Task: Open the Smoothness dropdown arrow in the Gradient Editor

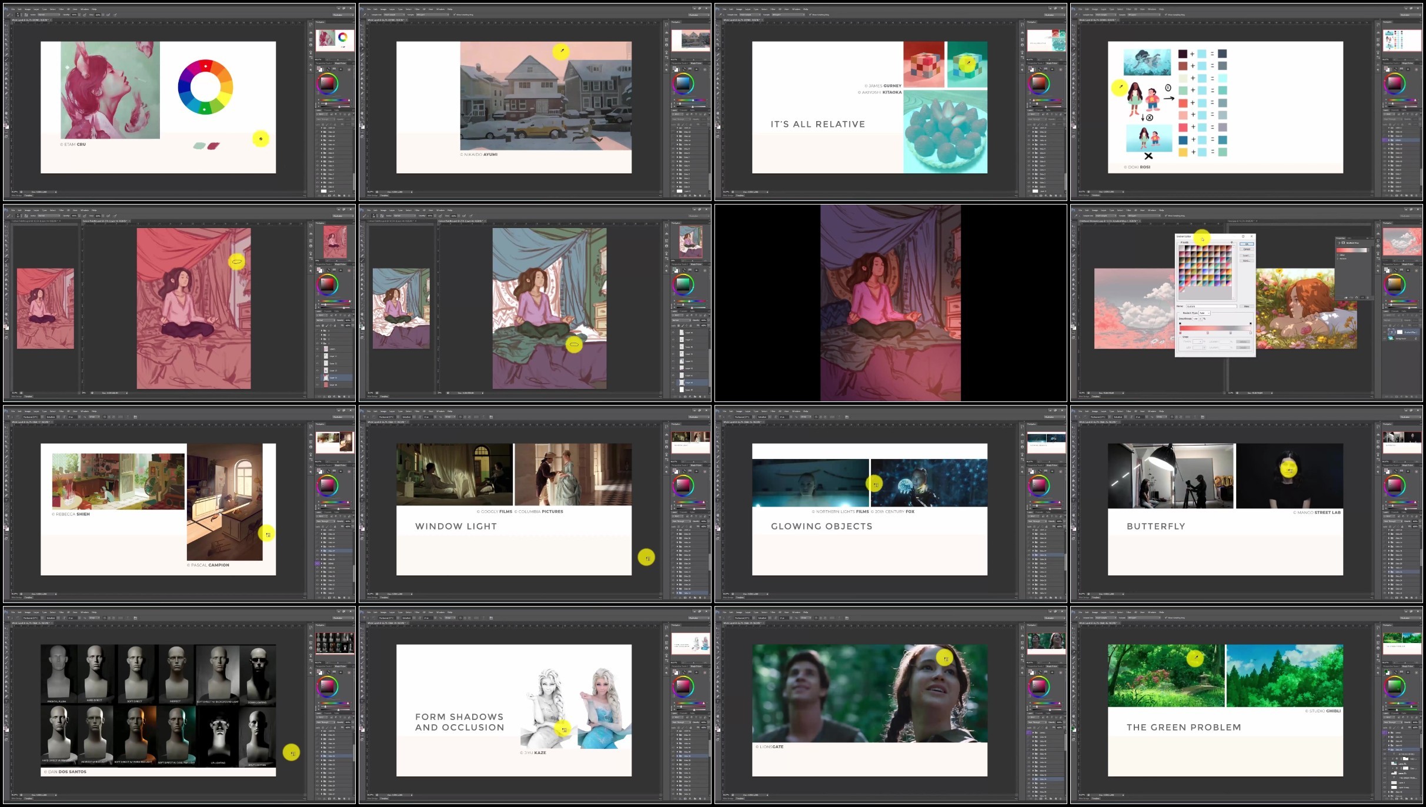Action: coord(1200,319)
